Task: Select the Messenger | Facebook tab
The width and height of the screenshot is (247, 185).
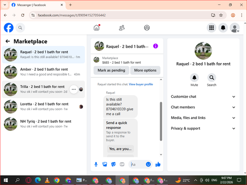Action: point(38,5)
